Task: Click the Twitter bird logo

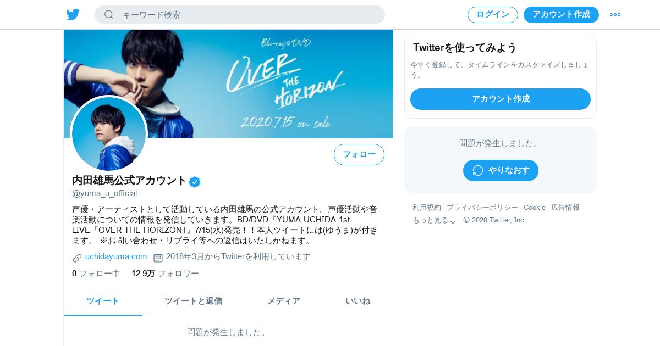Action: coord(73,14)
